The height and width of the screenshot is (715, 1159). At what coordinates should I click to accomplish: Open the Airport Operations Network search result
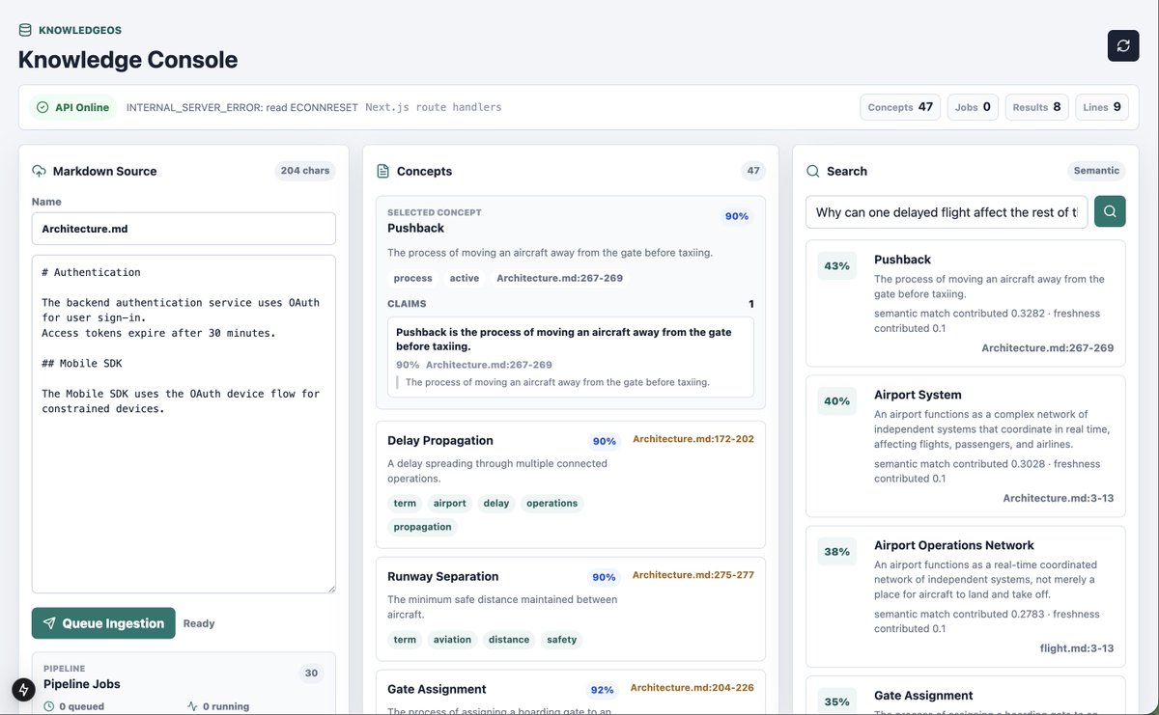966,597
